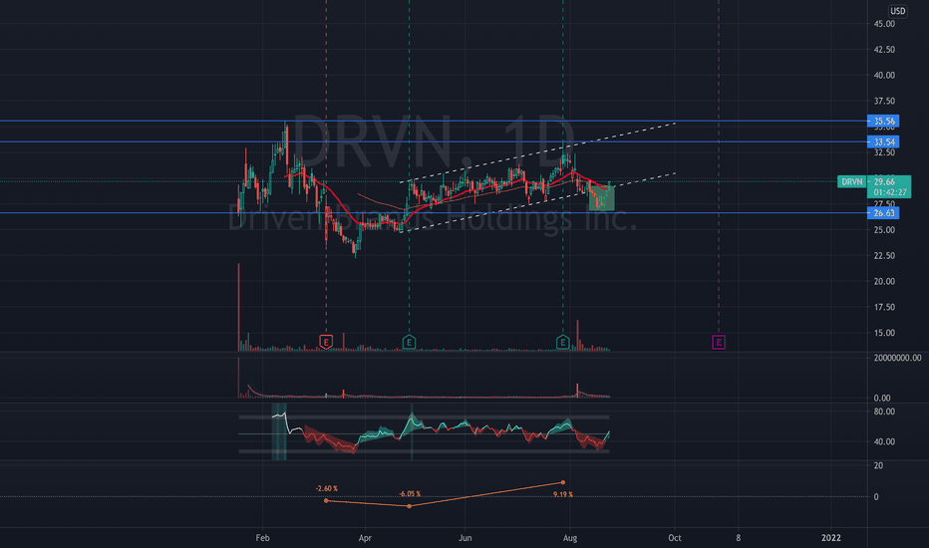Screen dimensions: 929x548
Task: Click the Aug date axis label
Action: pyautogui.click(x=570, y=538)
